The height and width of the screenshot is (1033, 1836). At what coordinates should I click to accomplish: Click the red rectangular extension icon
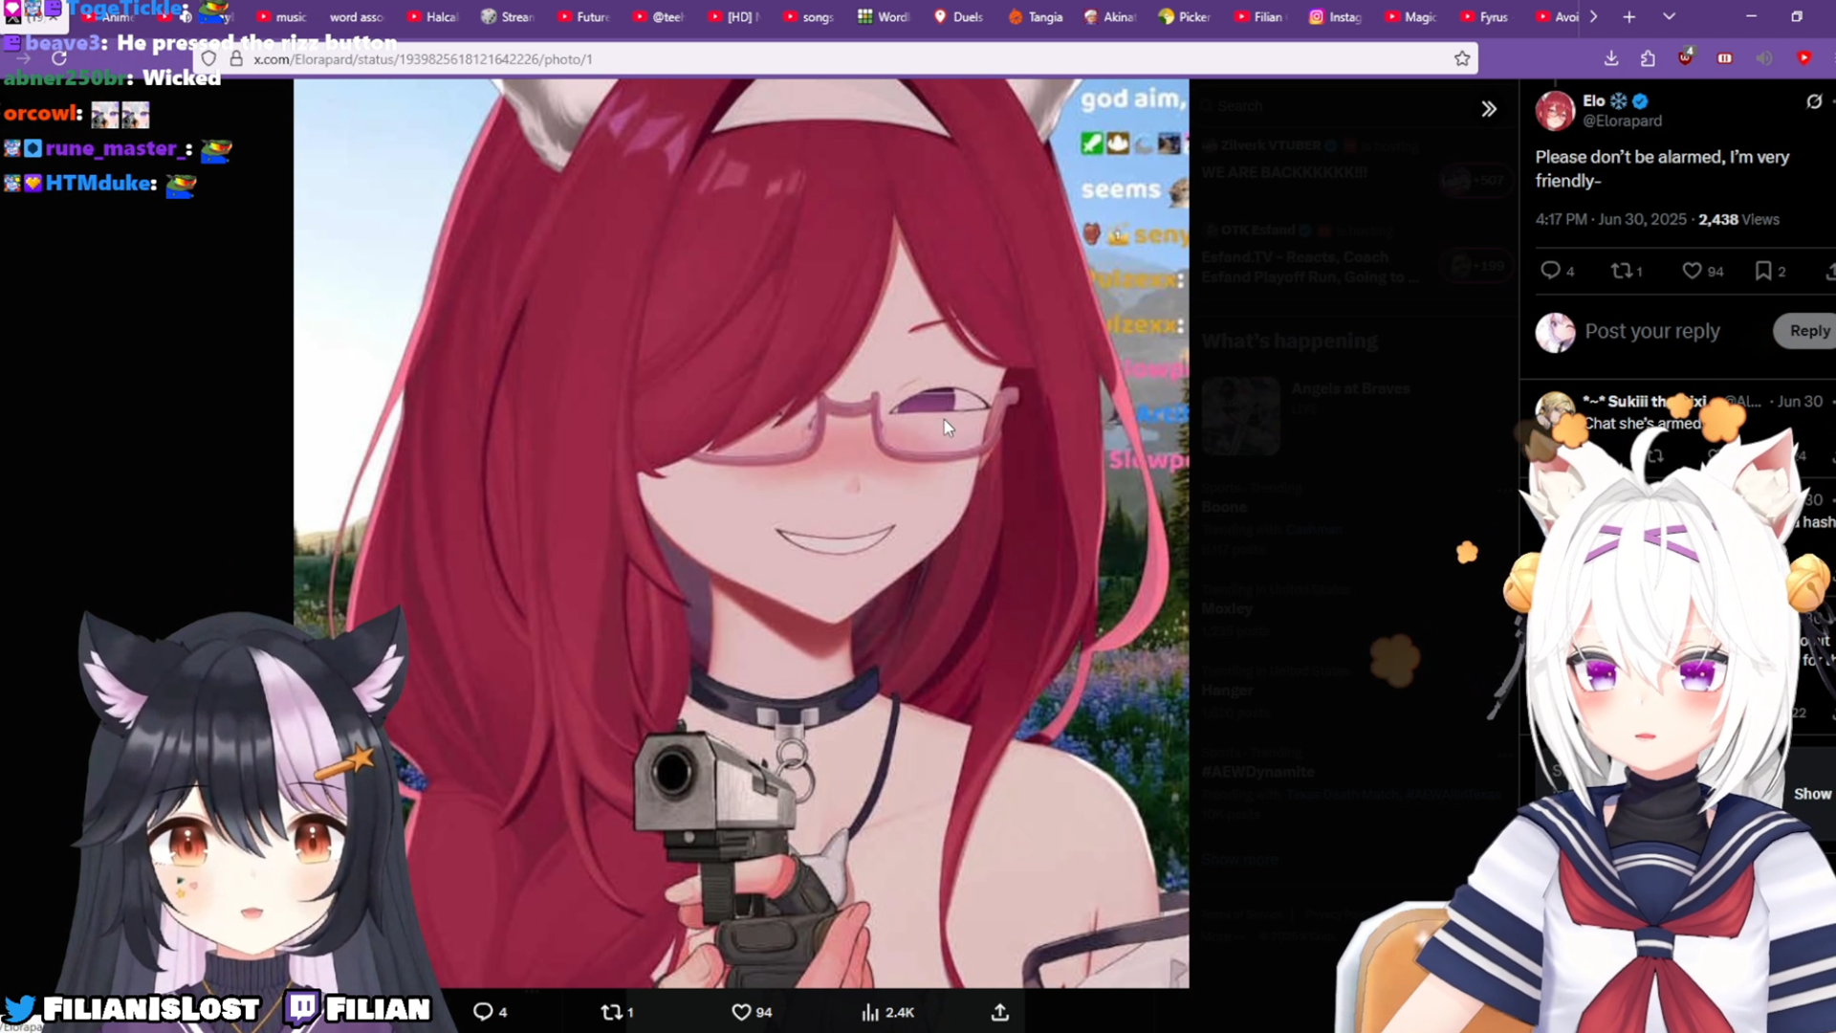[x=1725, y=58]
